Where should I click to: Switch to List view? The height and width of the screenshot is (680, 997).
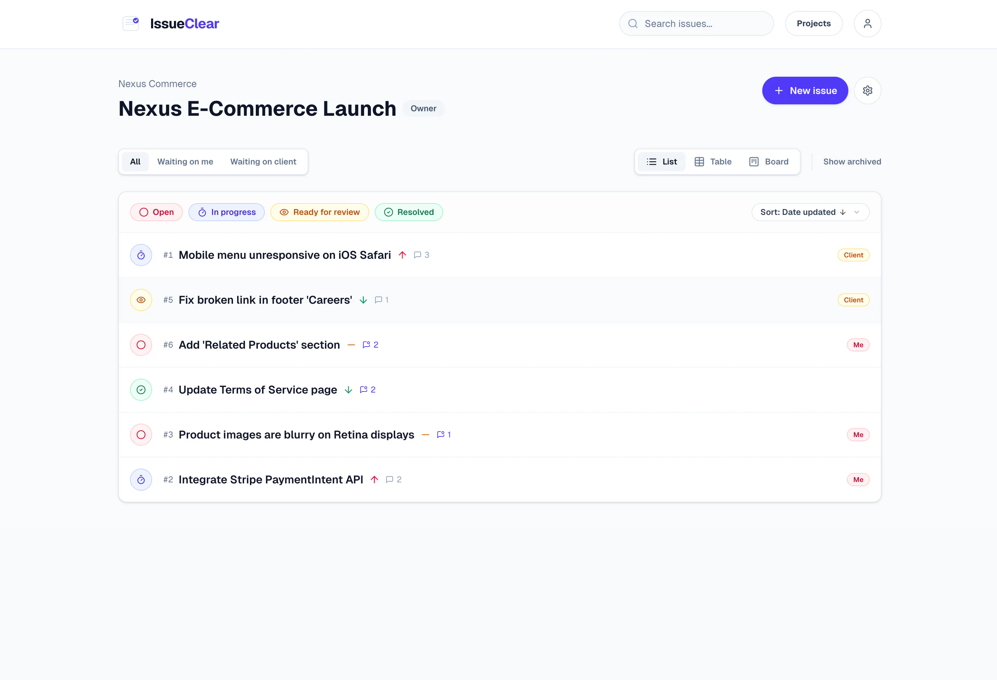[661, 162]
